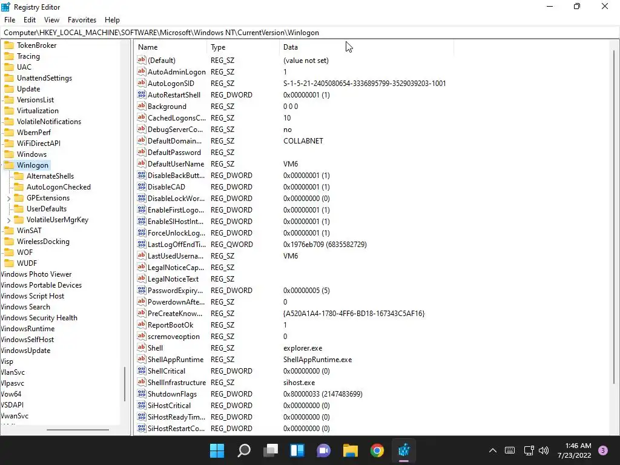Click the (Default) string value icon
Image resolution: width=620 pixels, height=465 pixels.
[142, 60]
